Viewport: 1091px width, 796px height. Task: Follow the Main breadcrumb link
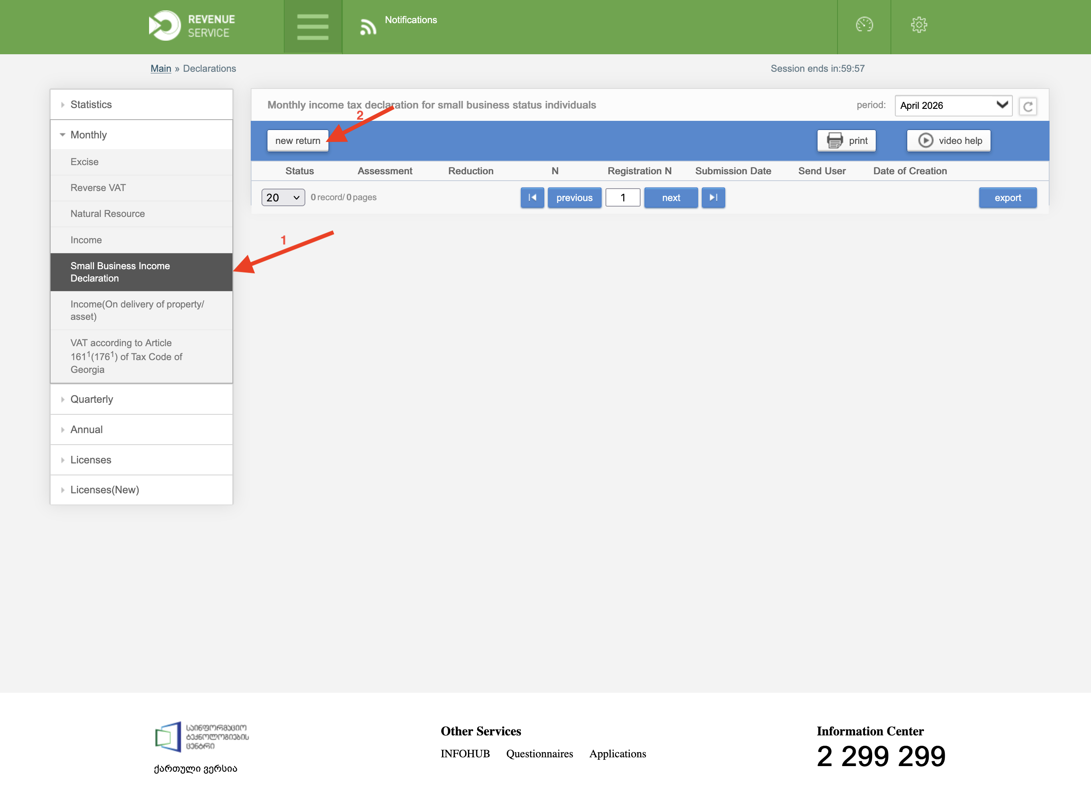161,69
